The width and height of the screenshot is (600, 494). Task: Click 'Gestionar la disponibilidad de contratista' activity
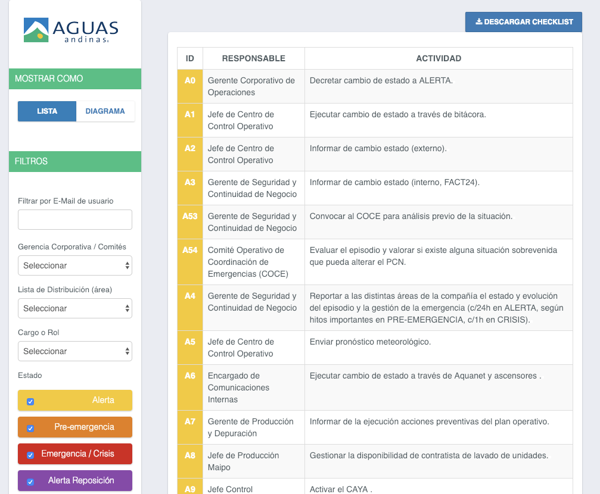[429, 455]
